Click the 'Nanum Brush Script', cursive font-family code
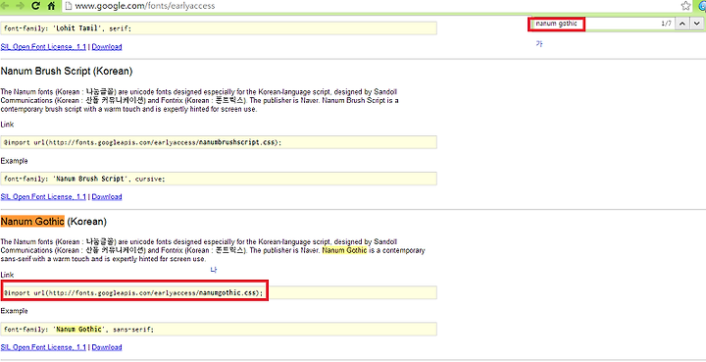The image size is (706, 362). tap(219, 179)
